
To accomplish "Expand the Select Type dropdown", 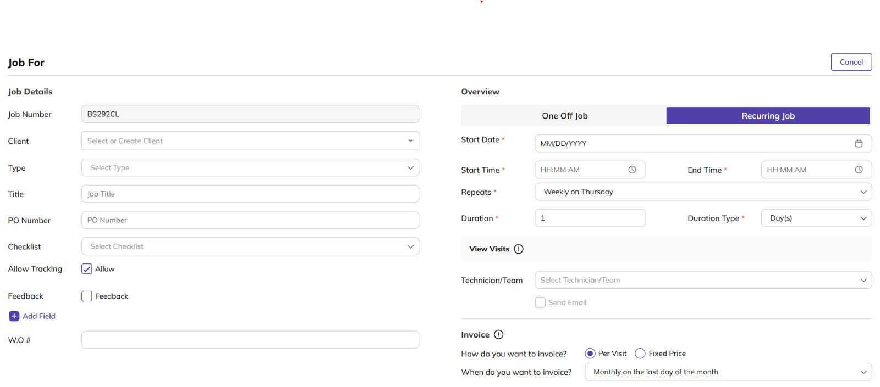I will pos(250,167).
